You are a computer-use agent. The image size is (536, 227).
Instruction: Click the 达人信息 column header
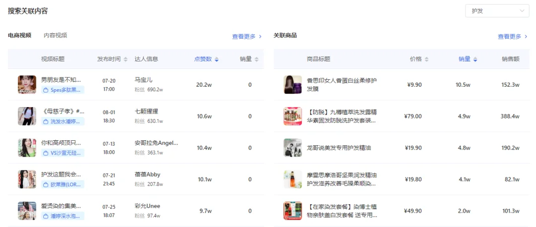pyautogui.click(x=146, y=59)
